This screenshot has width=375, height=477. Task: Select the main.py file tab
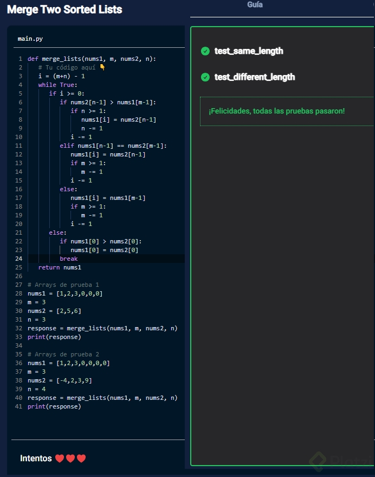coord(30,39)
